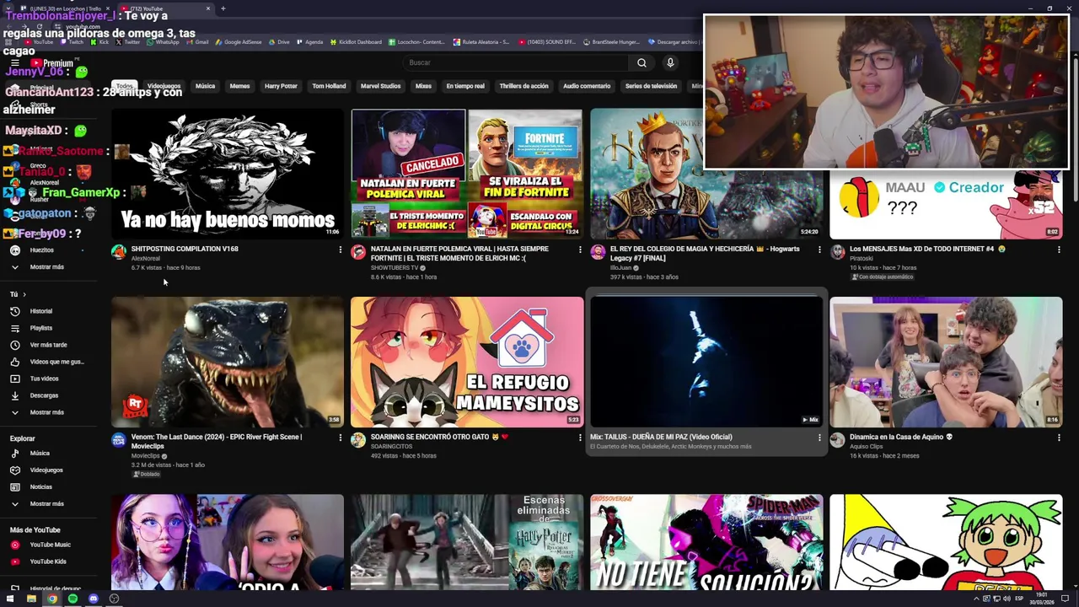1079x607 pixels.
Task: Open the KickBot Dashboard bookmark
Action: coord(355,42)
